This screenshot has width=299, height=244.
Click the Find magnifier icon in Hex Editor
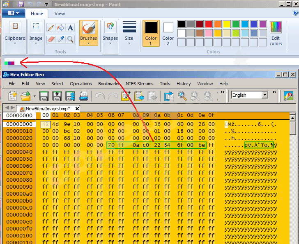tap(182, 96)
